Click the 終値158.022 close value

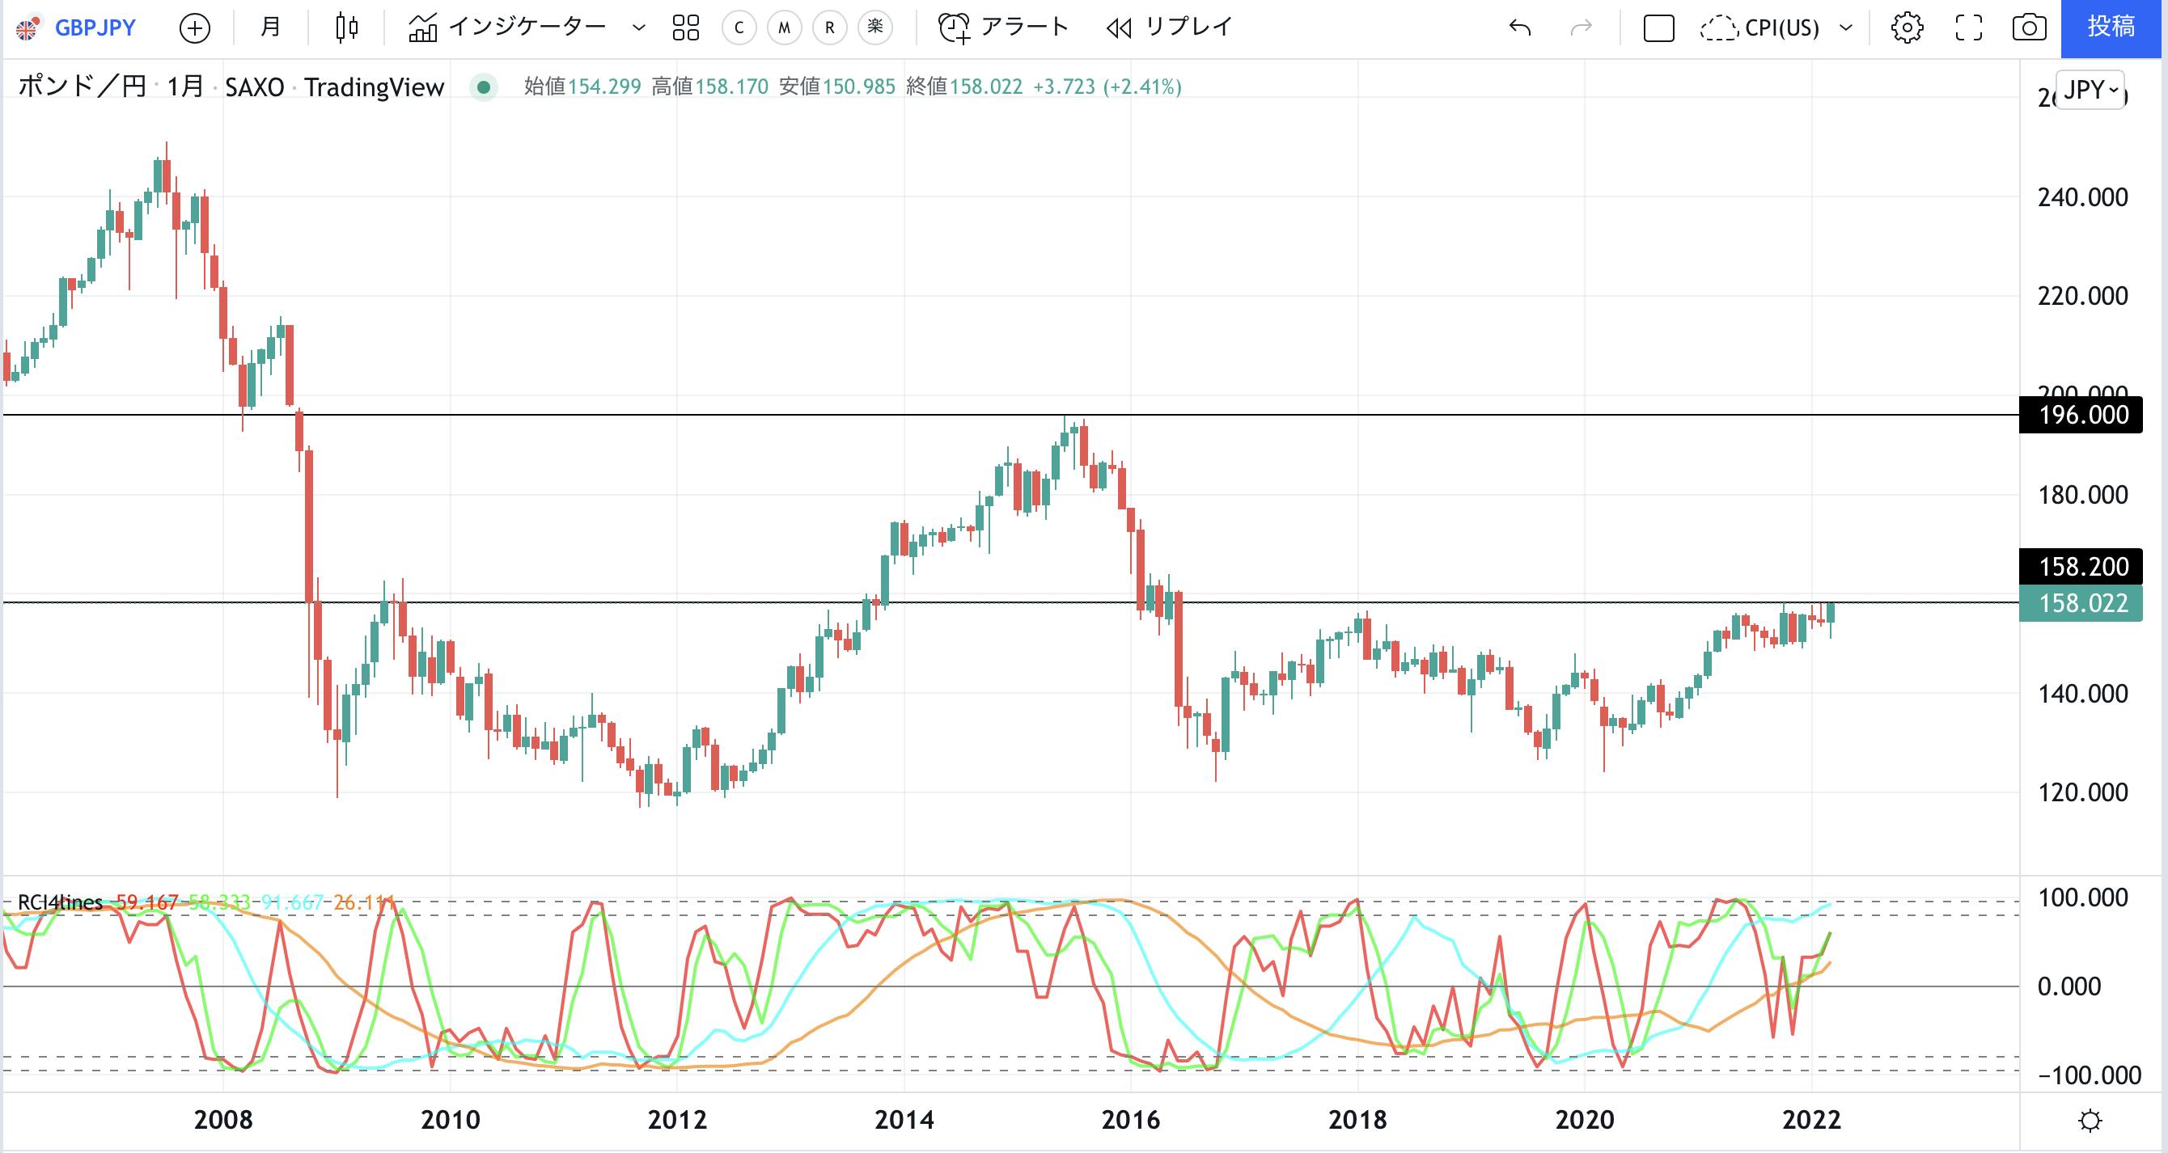[x=963, y=87]
